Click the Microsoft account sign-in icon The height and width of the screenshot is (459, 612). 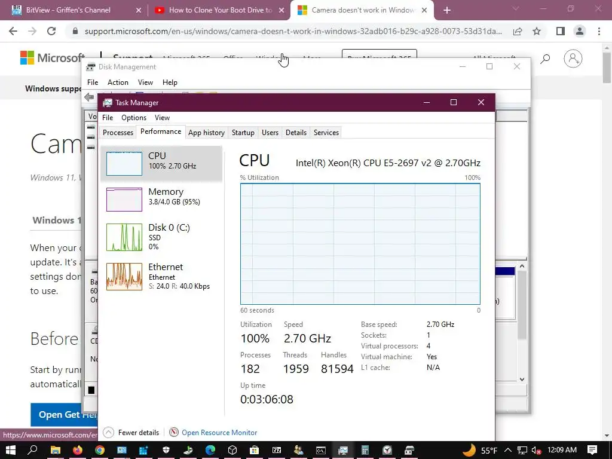coord(573,59)
